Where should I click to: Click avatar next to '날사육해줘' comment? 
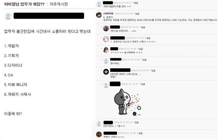click(106, 50)
